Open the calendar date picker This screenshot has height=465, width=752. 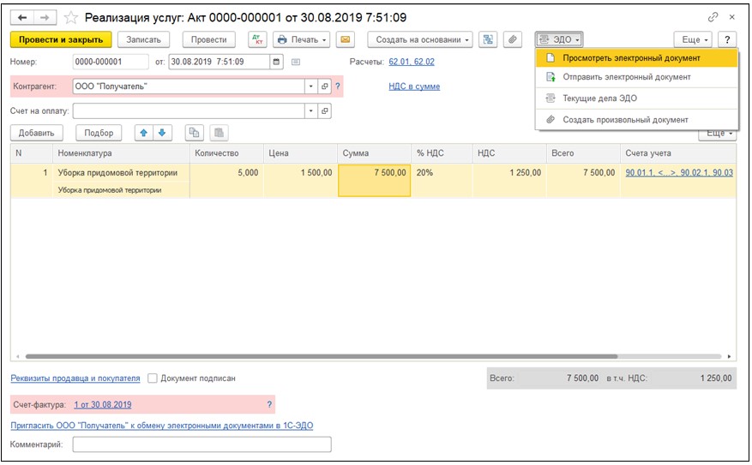tap(276, 62)
